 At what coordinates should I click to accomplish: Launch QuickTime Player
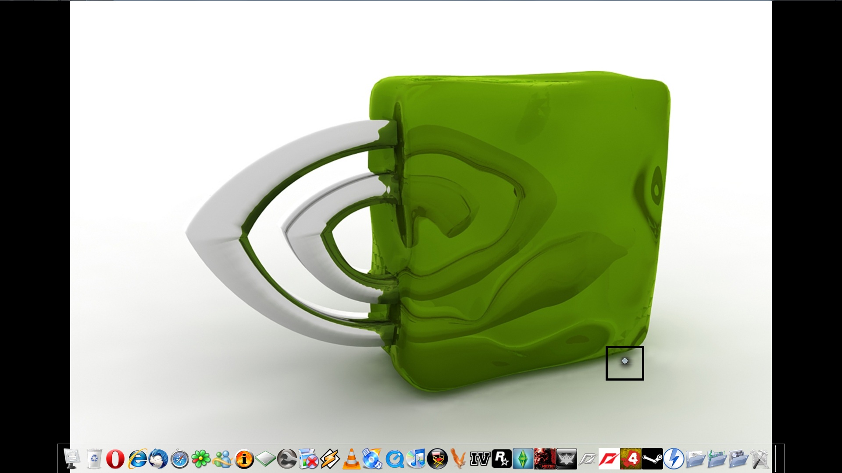coord(394,459)
